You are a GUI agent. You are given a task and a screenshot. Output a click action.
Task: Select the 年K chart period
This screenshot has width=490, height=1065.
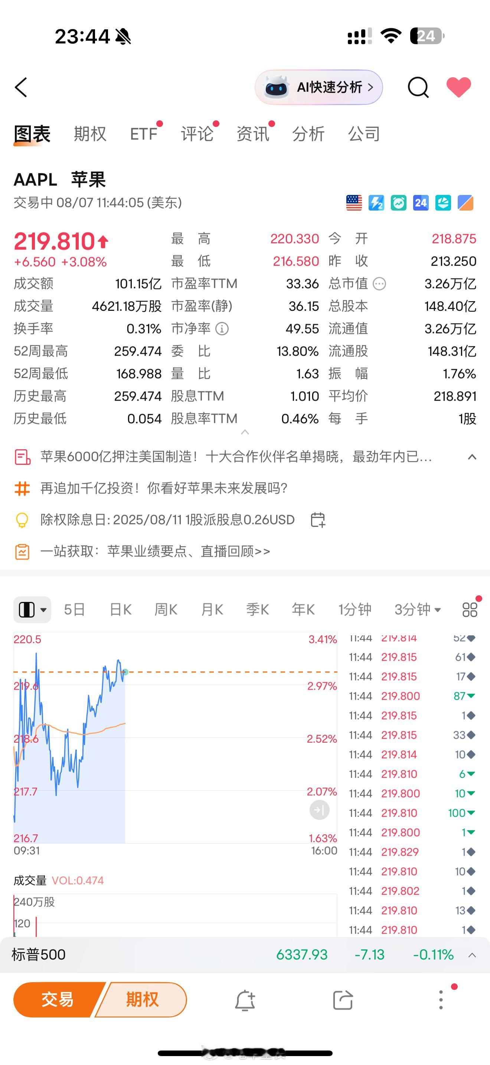(x=303, y=609)
